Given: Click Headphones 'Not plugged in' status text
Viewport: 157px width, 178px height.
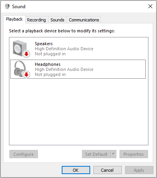Looking at the screenshot, I should [x=50, y=74].
